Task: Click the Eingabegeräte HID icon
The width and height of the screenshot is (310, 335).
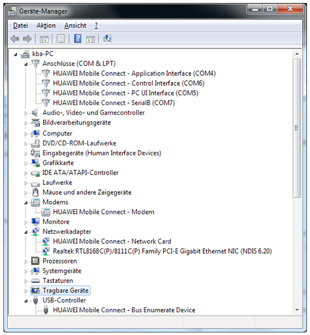Action: tap(35, 153)
